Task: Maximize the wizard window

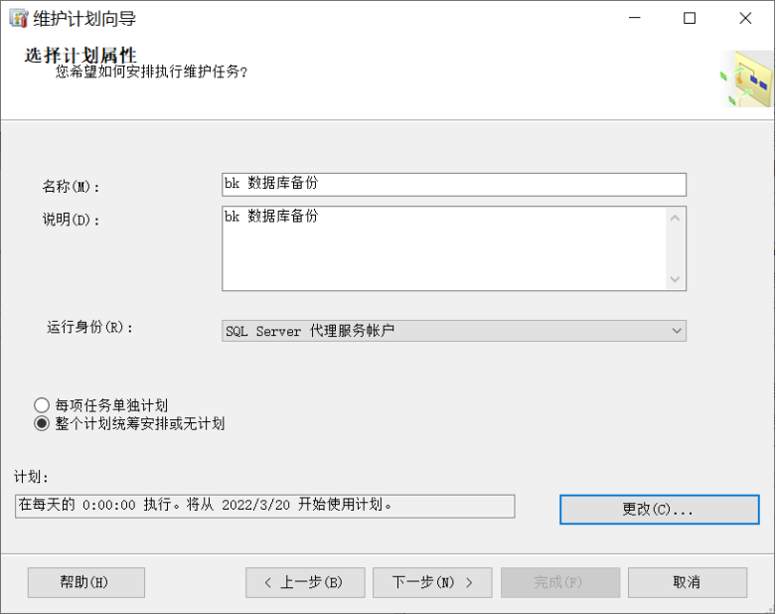Action: [690, 18]
